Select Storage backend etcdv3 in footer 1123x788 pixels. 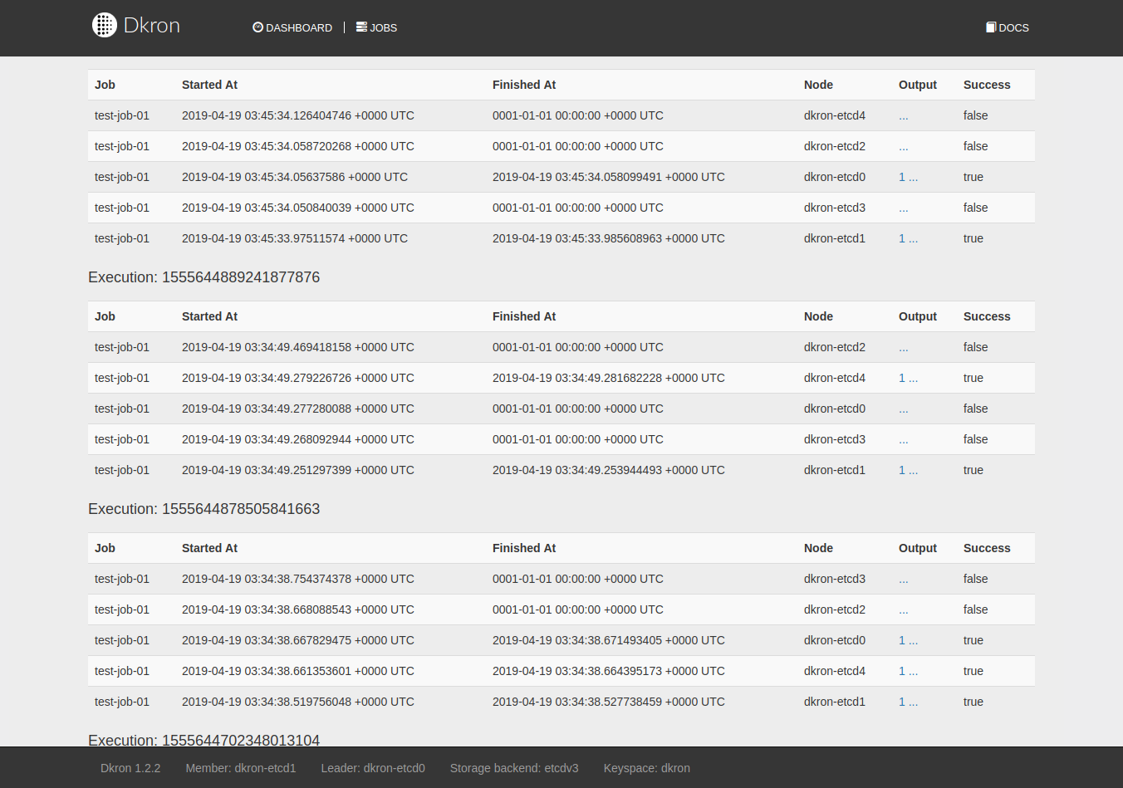(514, 768)
